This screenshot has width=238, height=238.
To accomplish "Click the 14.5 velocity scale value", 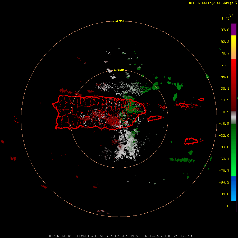I will click(225, 100).
